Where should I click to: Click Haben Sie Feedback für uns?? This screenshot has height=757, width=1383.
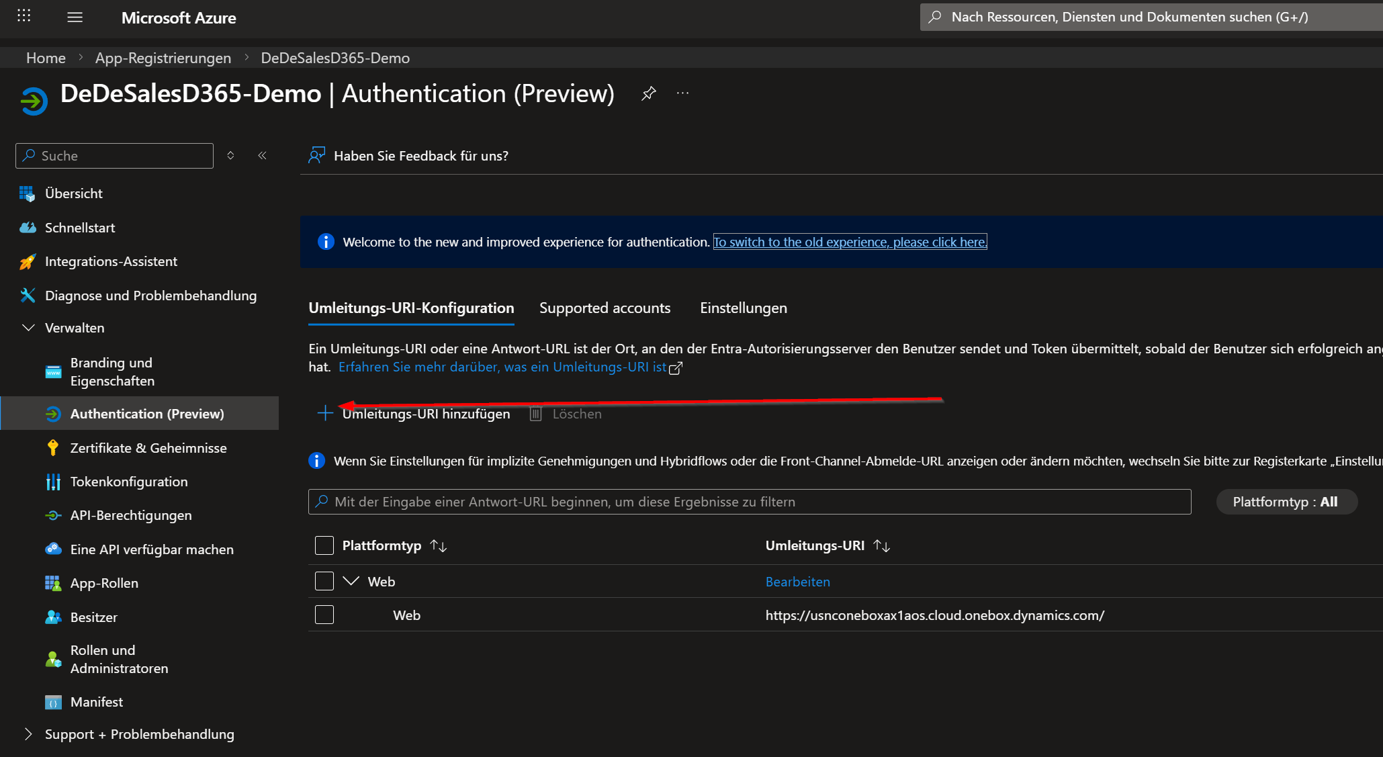point(421,156)
